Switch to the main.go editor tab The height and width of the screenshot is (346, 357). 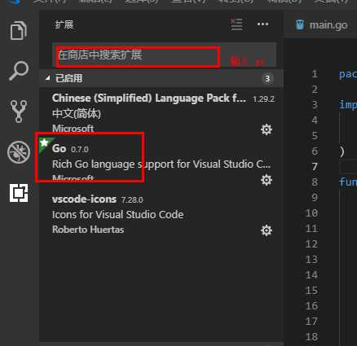click(x=321, y=25)
